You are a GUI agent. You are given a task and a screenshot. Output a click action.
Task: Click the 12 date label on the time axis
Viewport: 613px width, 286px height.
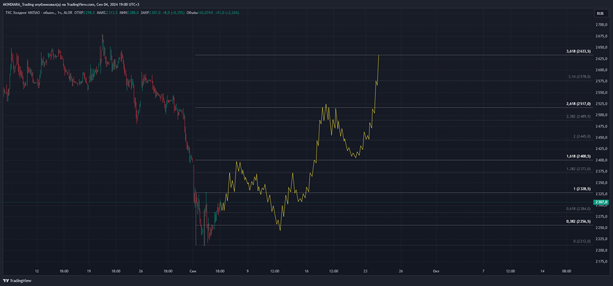click(x=36, y=271)
